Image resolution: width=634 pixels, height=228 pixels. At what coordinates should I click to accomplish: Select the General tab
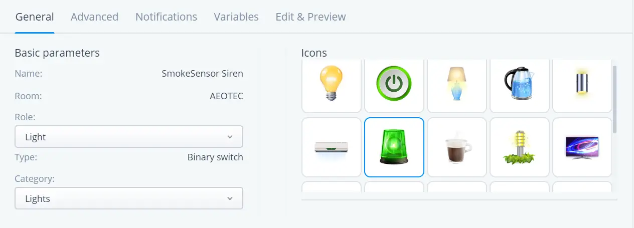pyautogui.click(x=35, y=17)
